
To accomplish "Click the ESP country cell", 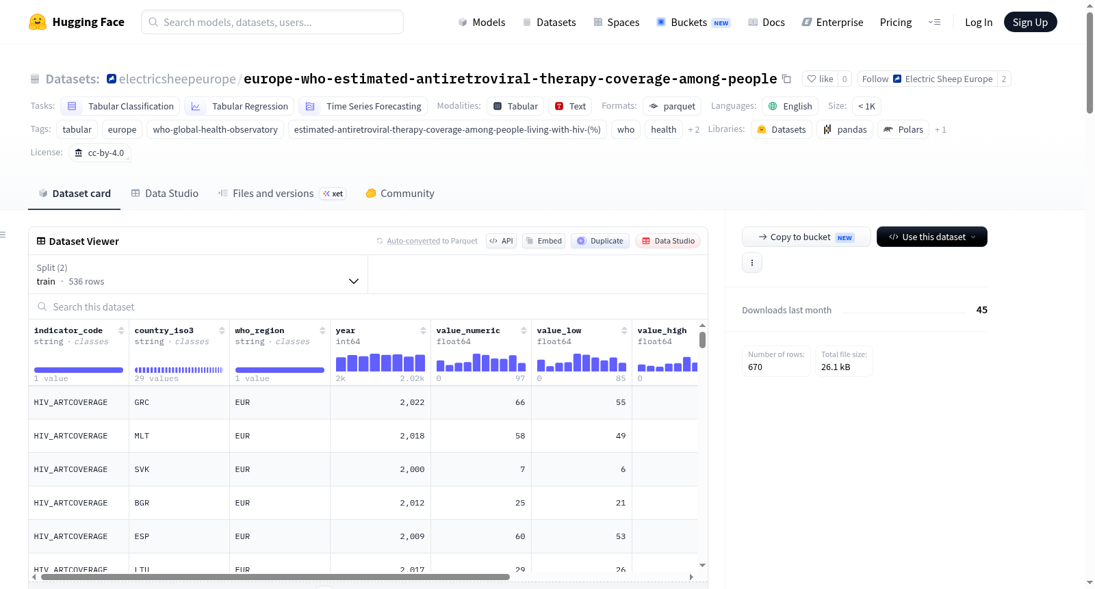I will [x=179, y=536].
